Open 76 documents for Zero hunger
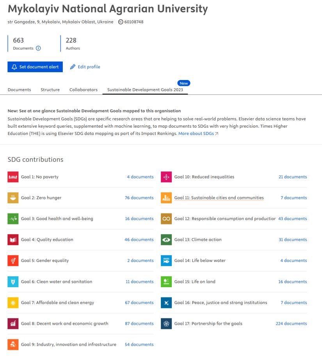 point(139,197)
